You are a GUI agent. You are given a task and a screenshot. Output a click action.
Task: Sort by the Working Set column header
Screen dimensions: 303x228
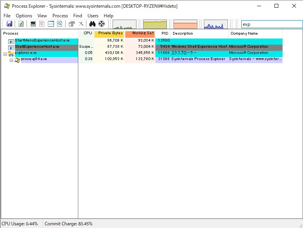tap(140, 34)
